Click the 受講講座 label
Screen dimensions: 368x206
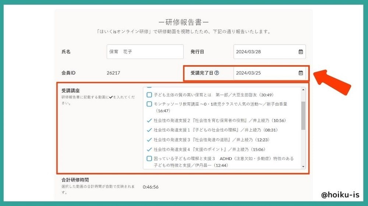pyautogui.click(x=71, y=91)
